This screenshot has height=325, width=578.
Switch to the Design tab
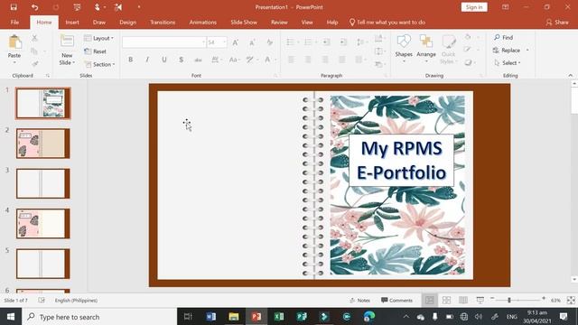[127, 22]
